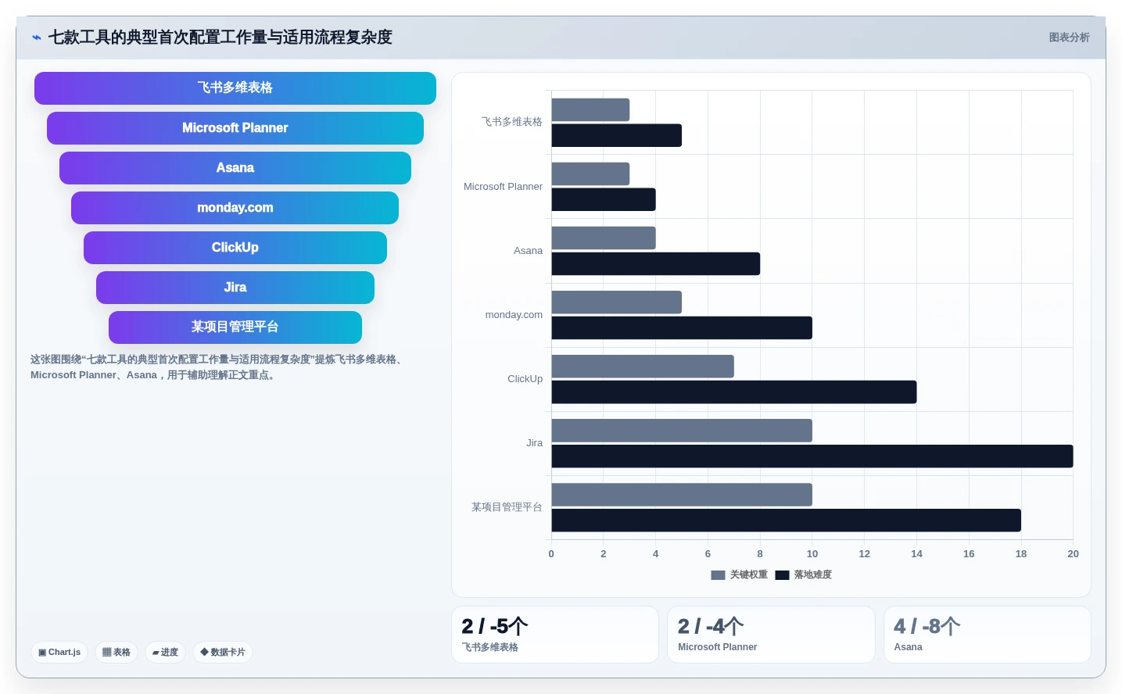
Task: Click the 表格 tag chip
Action: coord(117,652)
